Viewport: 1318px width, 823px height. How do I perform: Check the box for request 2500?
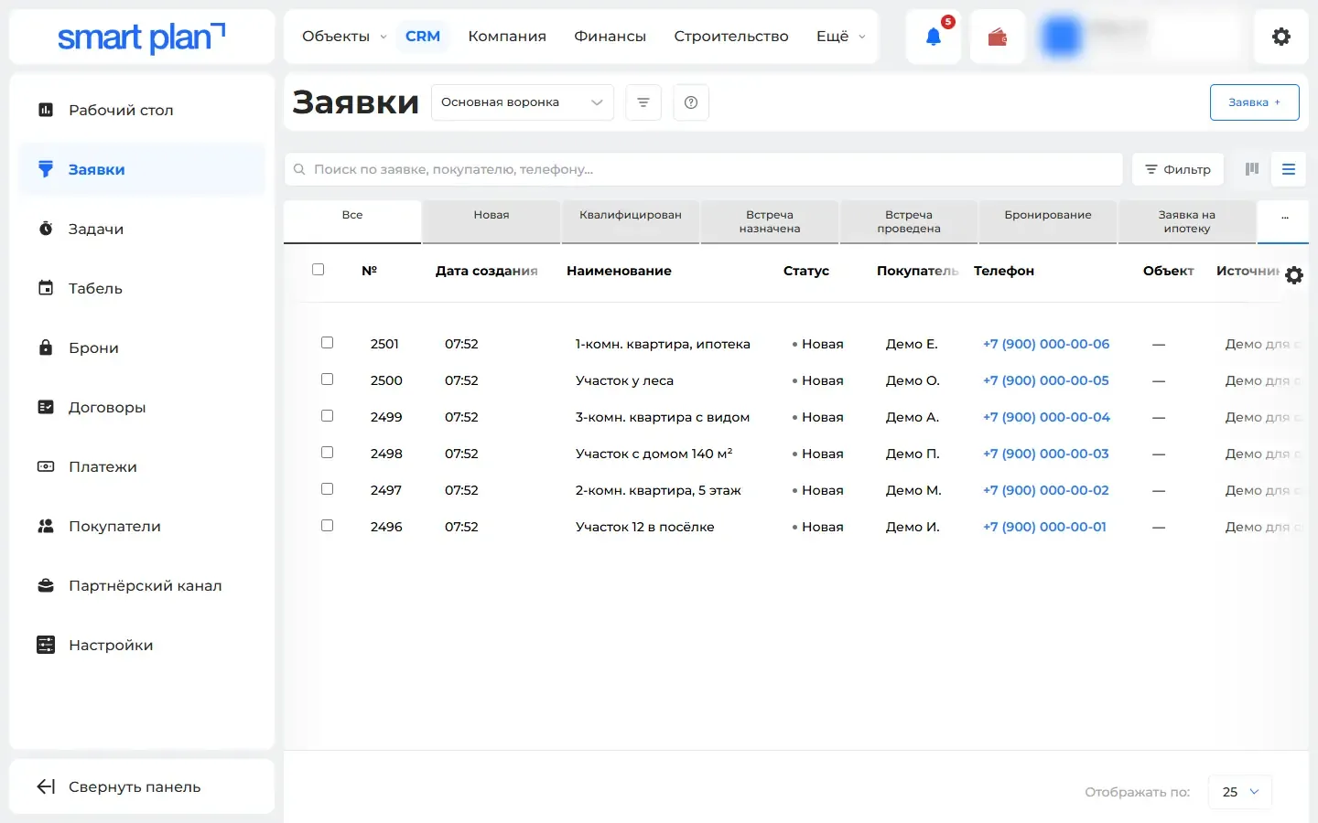[327, 379]
